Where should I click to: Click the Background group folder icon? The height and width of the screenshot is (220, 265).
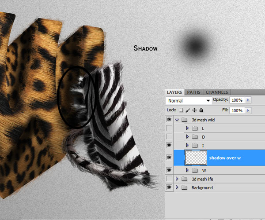point(184,187)
